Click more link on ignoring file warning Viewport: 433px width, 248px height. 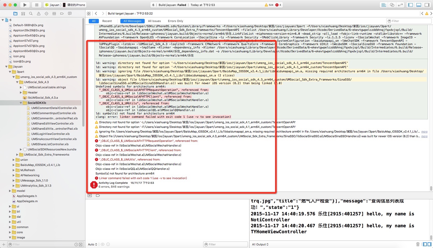(x=424, y=132)
